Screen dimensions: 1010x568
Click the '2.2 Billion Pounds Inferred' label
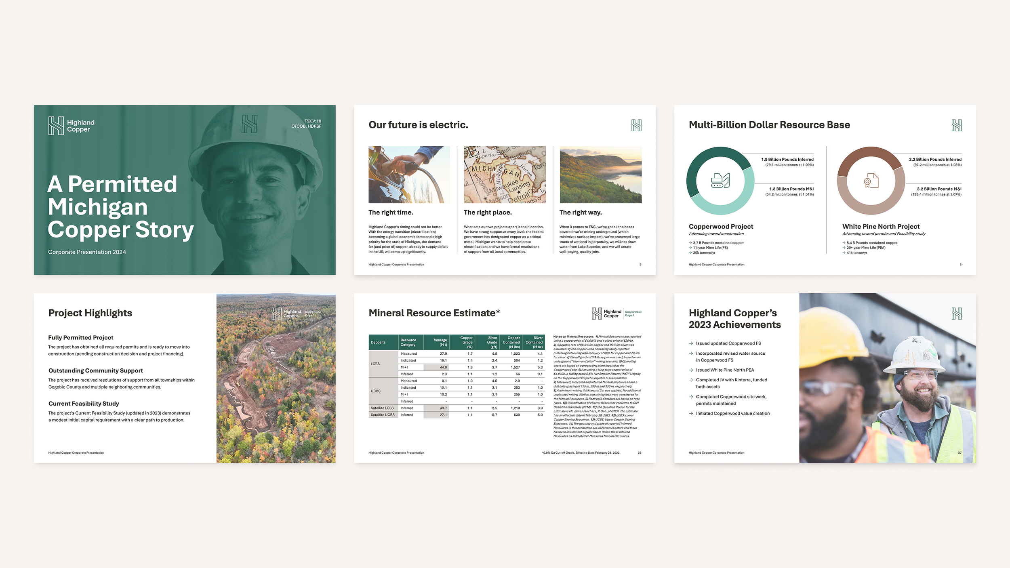935,160
